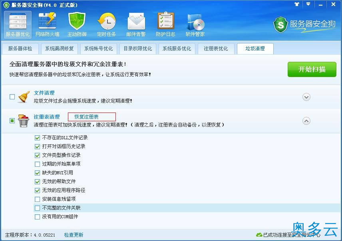The height and width of the screenshot is (241, 342).
Task: Uncheck 缺失的MUI引用
Action: click(x=37, y=173)
